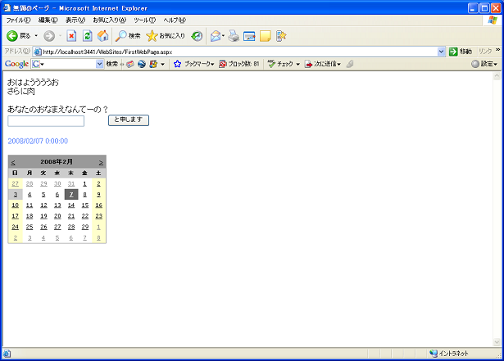The width and height of the screenshot is (504, 361).
Task: Click the Google toolbar 設定 options button
Action: (484, 64)
